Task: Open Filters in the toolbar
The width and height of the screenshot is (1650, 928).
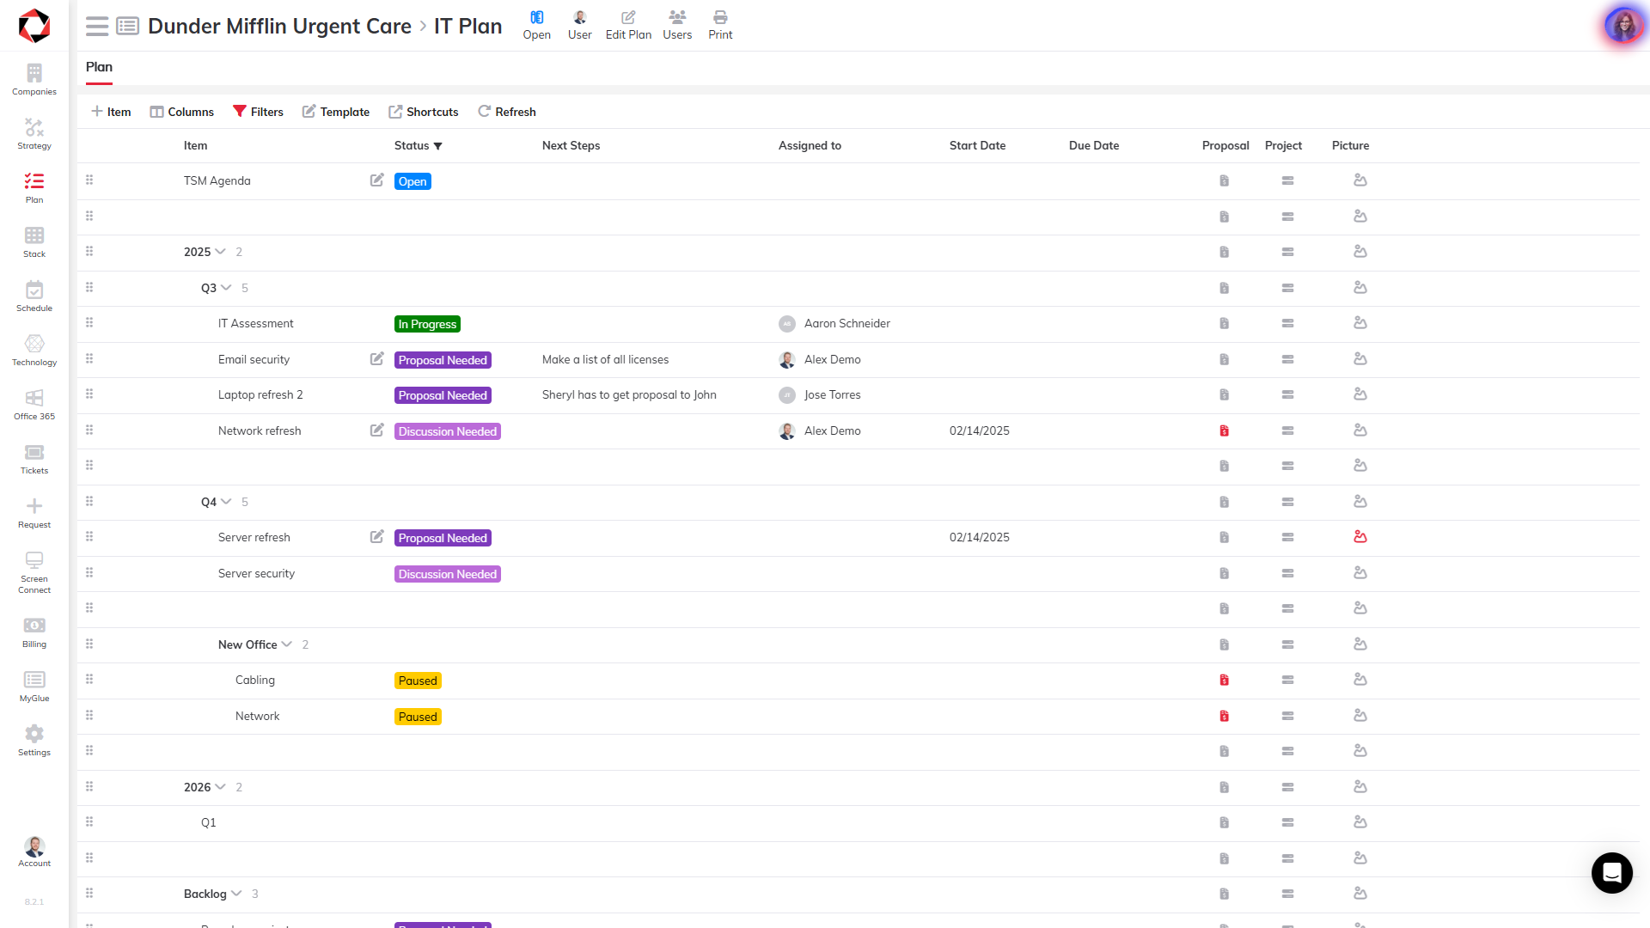Action: pos(258,112)
